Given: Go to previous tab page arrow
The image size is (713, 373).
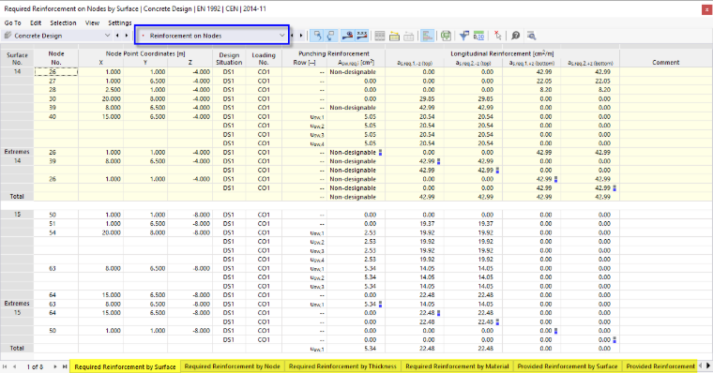Looking at the screenshot, I should pos(15,366).
